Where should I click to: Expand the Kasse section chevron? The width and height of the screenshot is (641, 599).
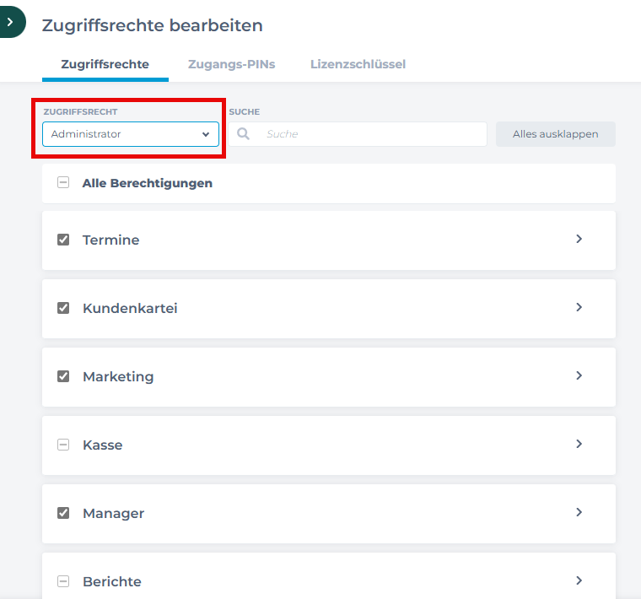[579, 444]
